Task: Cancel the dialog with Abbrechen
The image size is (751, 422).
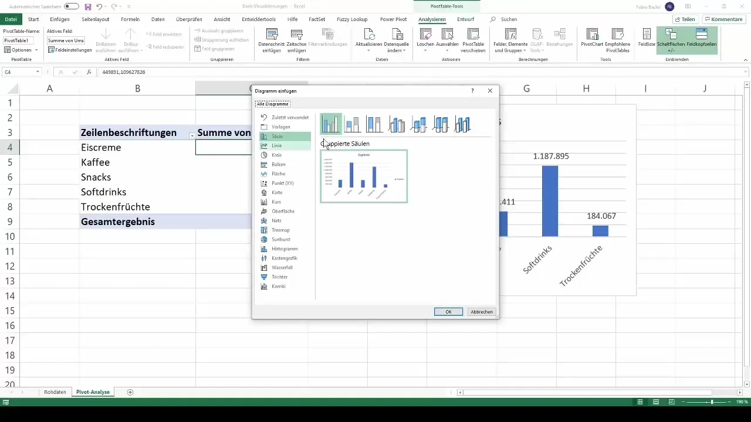Action: tap(482, 312)
